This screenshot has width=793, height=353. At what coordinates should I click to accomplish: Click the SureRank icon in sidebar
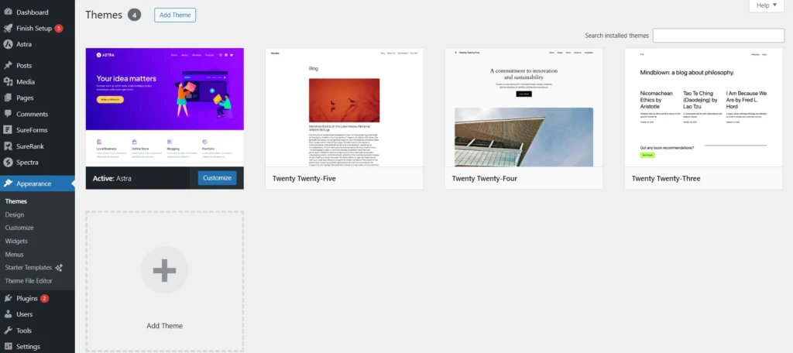click(8, 146)
